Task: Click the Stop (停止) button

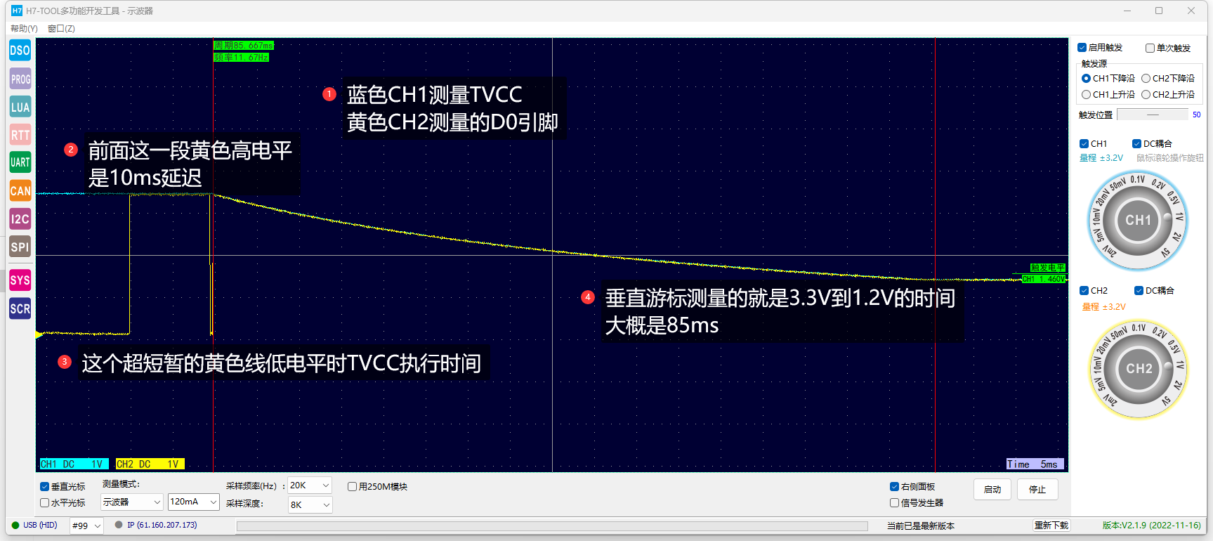Action: tap(1037, 489)
